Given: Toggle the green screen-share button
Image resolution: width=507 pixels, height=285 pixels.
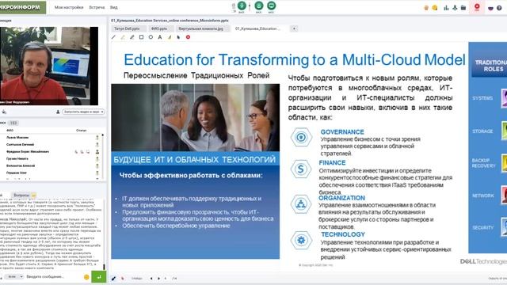Looking at the screenshot, I should (271, 6).
